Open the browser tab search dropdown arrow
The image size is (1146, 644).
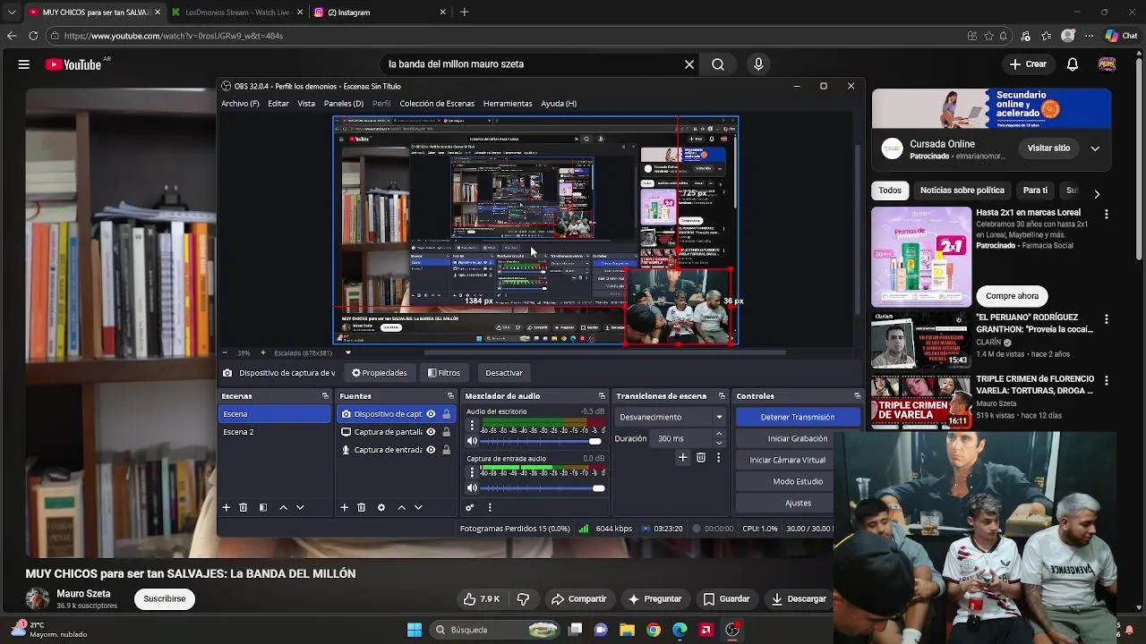pos(12,13)
